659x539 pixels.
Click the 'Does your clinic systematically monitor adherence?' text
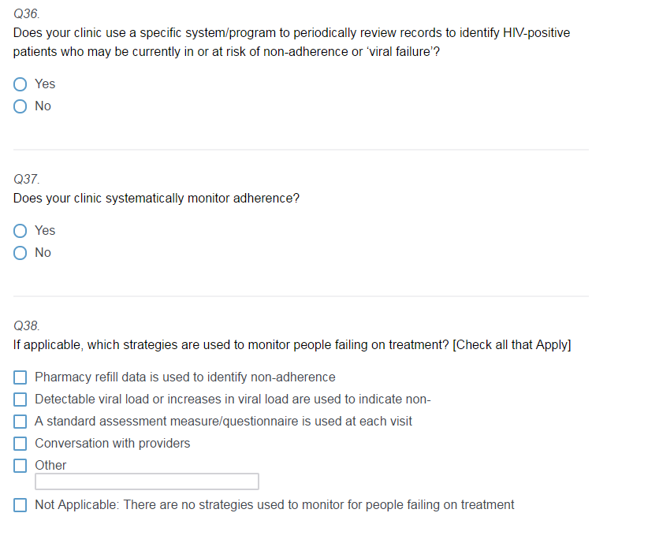(x=156, y=199)
